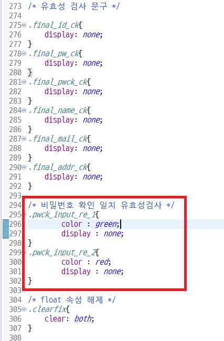Collapse the .final_addr_ck rule fold
Viewport: 224px width, 341px height.
(24, 167)
